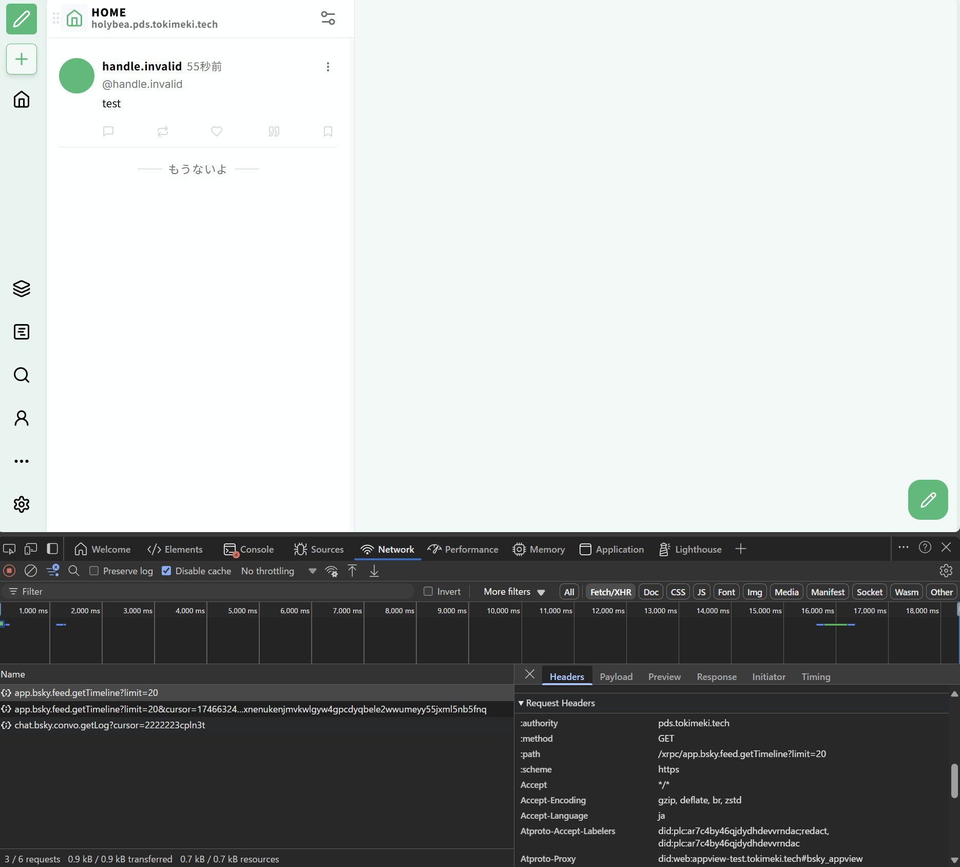Click export HAR download arrow

(x=374, y=571)
